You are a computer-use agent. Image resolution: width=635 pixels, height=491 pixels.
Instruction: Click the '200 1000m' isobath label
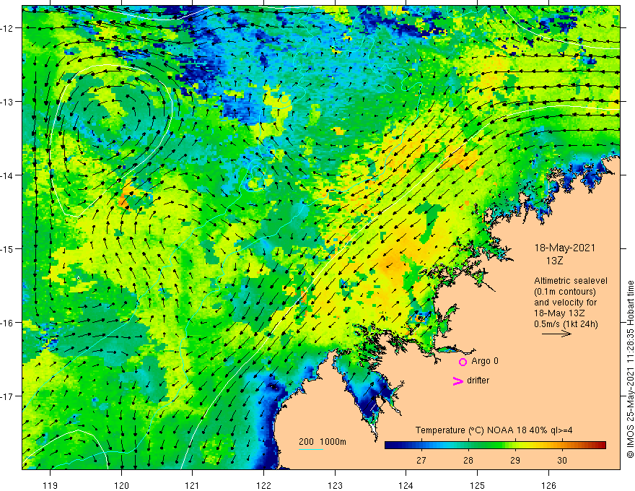[x=323, y=442]
